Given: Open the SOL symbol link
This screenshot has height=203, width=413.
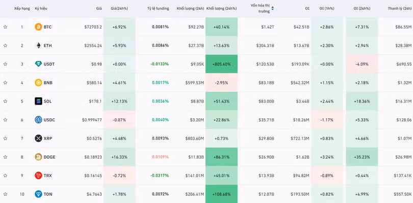Looking at the screenshot, I should tap(48, 101).
